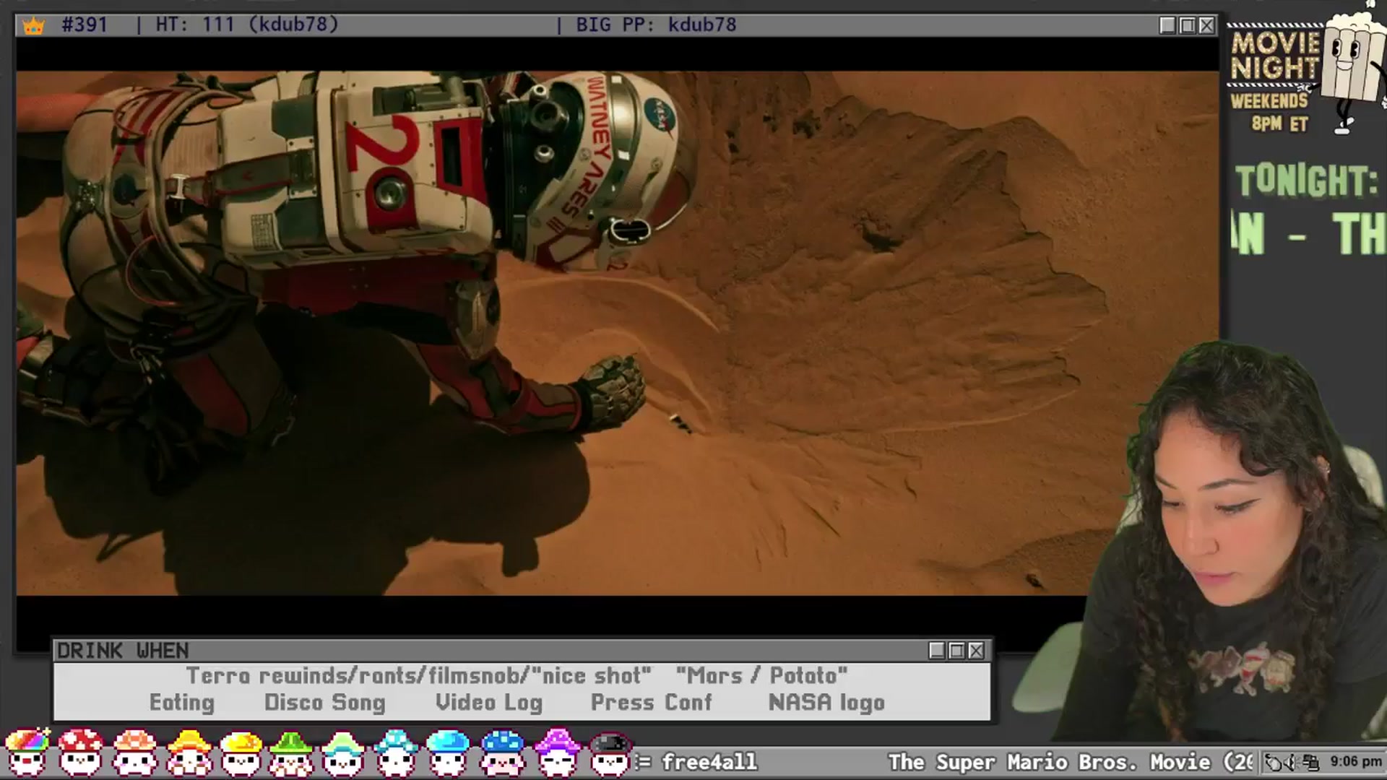Click the DRINK WHEN title text
Screen dimensions: 1387x780
click(123, 651)
